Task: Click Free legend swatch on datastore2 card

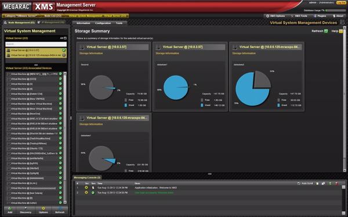Action: (x=278, y=100)
